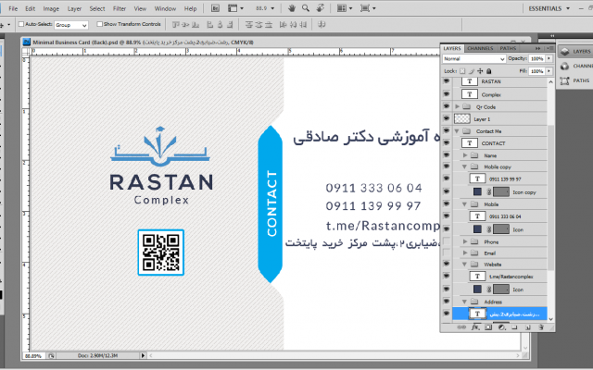
Task: Delete layer using the trash icon
Action: (541, 327)
